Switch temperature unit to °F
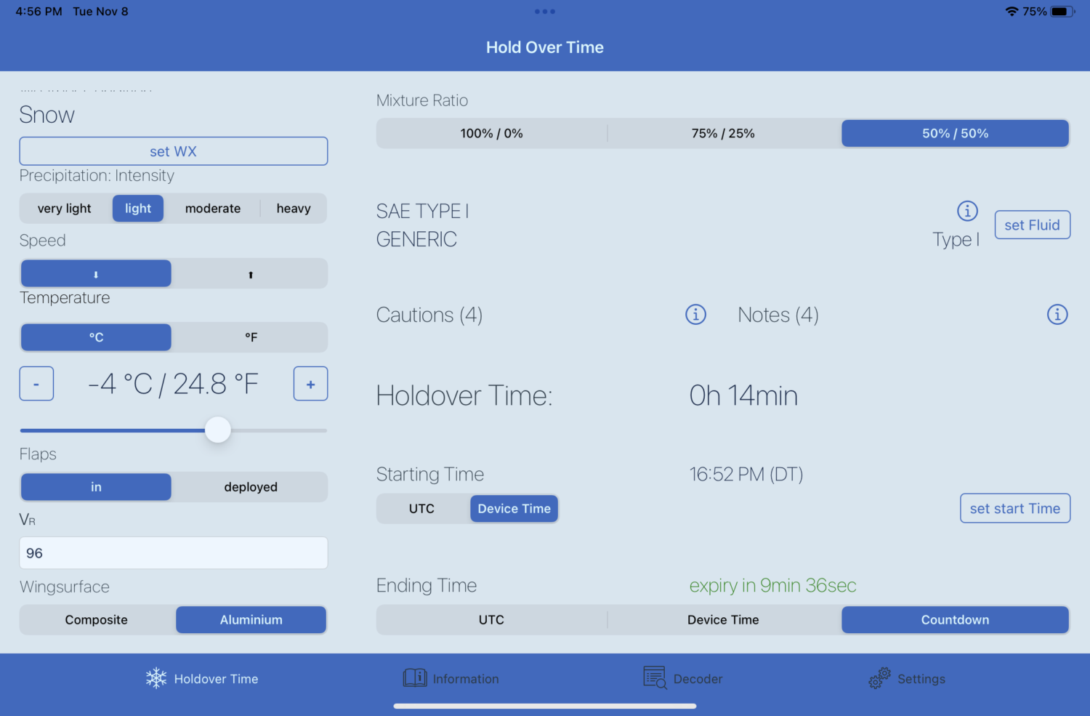1090x716 pixels. (x=250, y=337)
